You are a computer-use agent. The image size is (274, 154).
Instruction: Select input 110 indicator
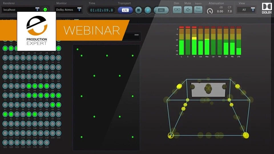pos(59,123)
